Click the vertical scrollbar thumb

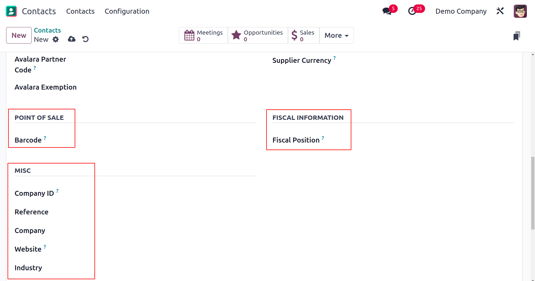533,193
